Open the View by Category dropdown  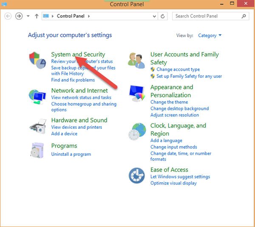(x=210, y=35)
